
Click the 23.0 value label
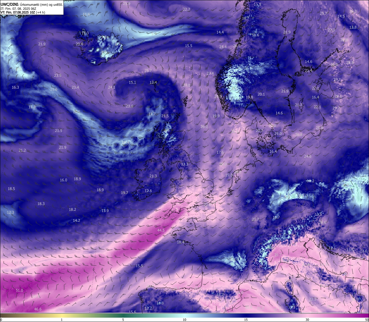tap(129, 106)
